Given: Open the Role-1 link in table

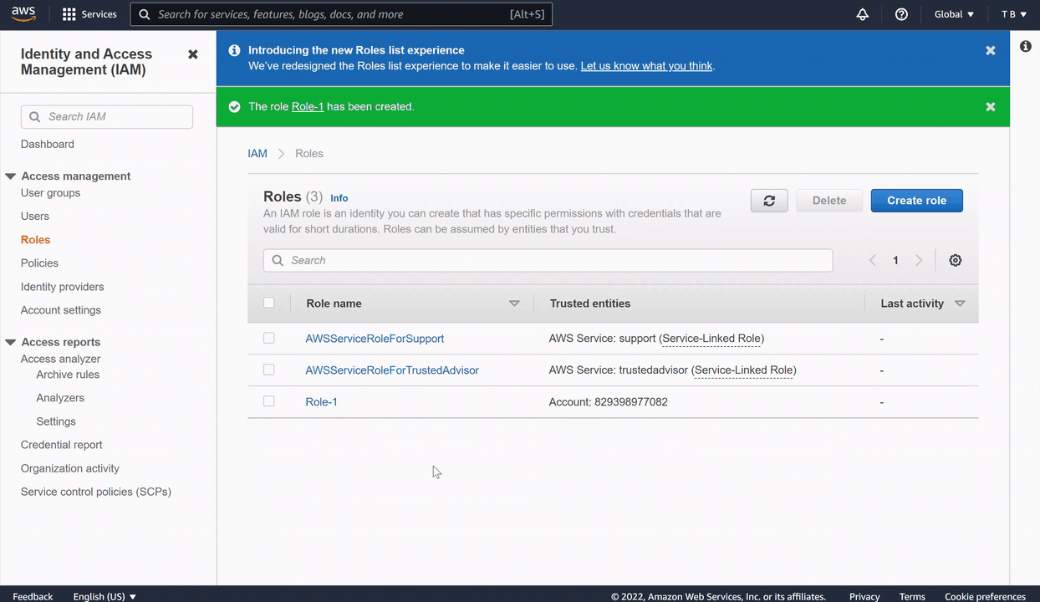Looking at the screenshot, I should tap(322, 402).
